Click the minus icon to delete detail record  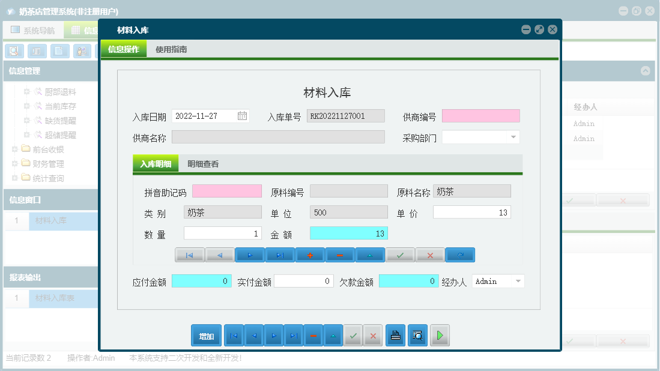[339, 255]
